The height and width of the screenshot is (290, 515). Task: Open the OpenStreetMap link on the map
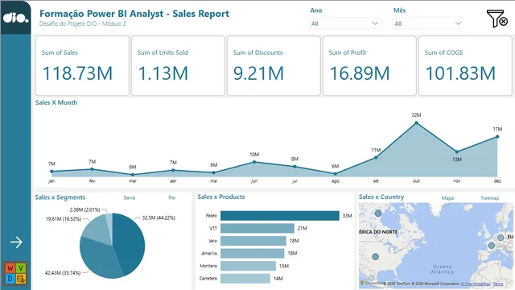pyautogui.click(x=476, y=284)
